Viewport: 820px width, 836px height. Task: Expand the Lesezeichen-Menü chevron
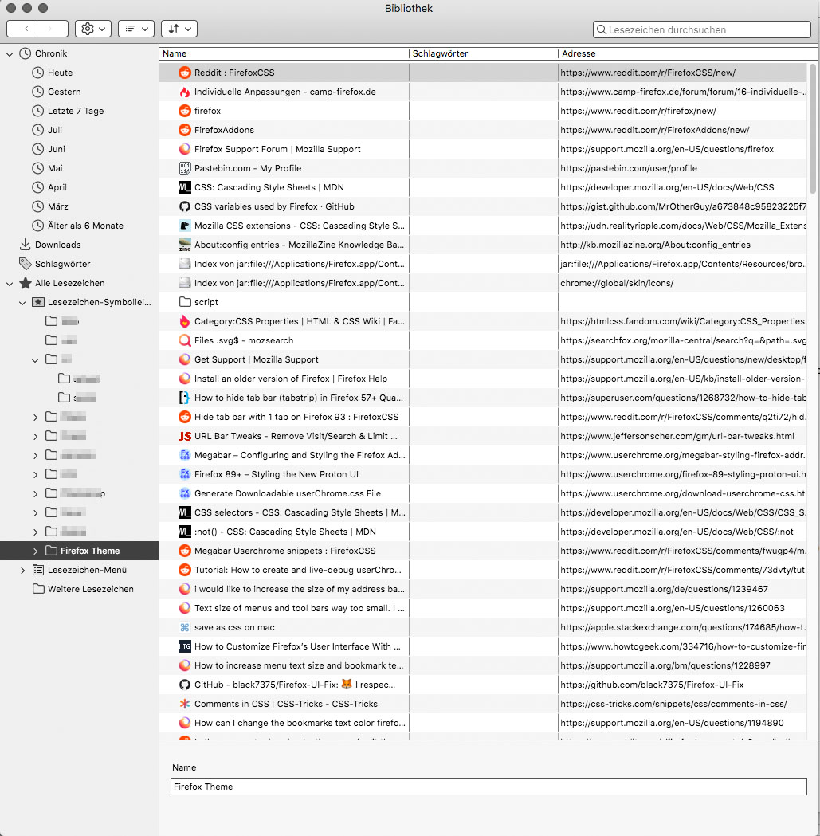(22, 571)
